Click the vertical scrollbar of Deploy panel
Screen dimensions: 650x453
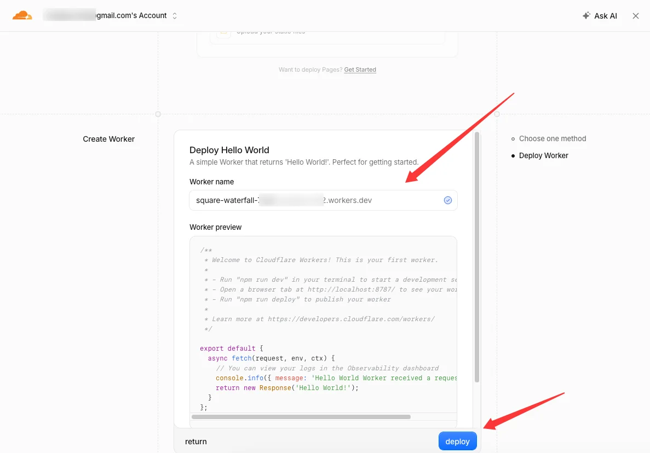tap(477, 257)
